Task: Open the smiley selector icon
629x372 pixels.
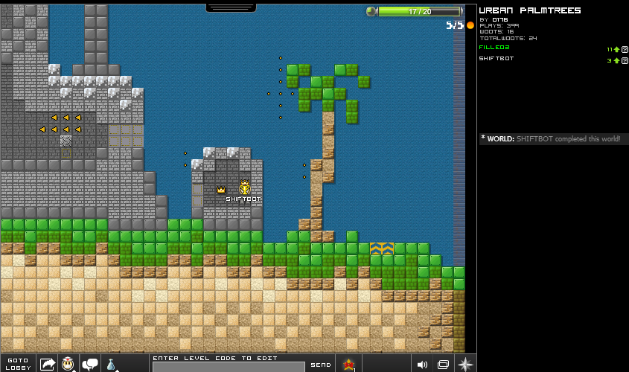Action: (x=68, y=364)
